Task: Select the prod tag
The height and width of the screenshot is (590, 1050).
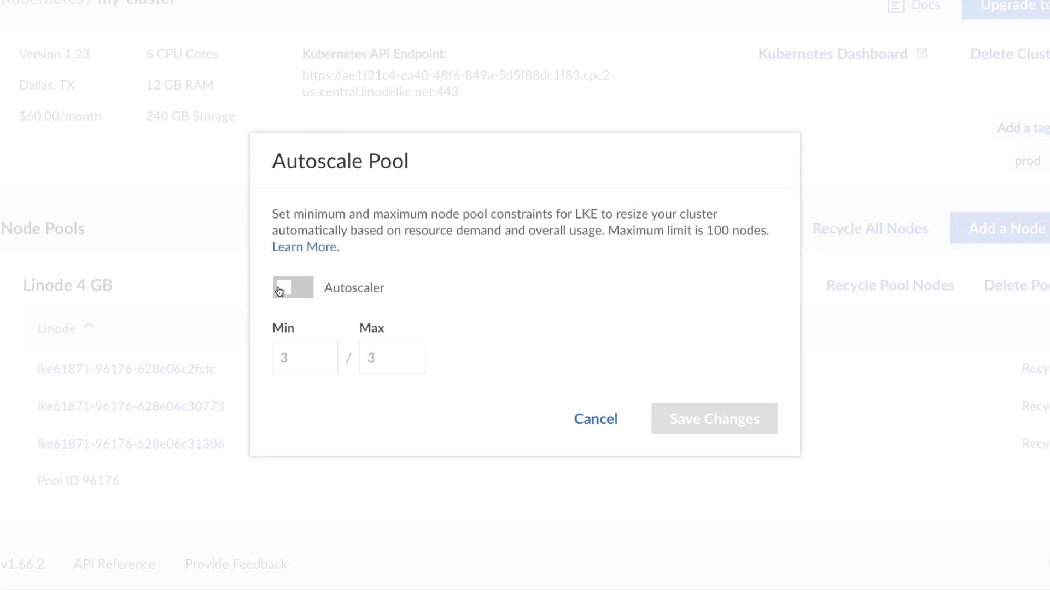Action: (1027, 161)
